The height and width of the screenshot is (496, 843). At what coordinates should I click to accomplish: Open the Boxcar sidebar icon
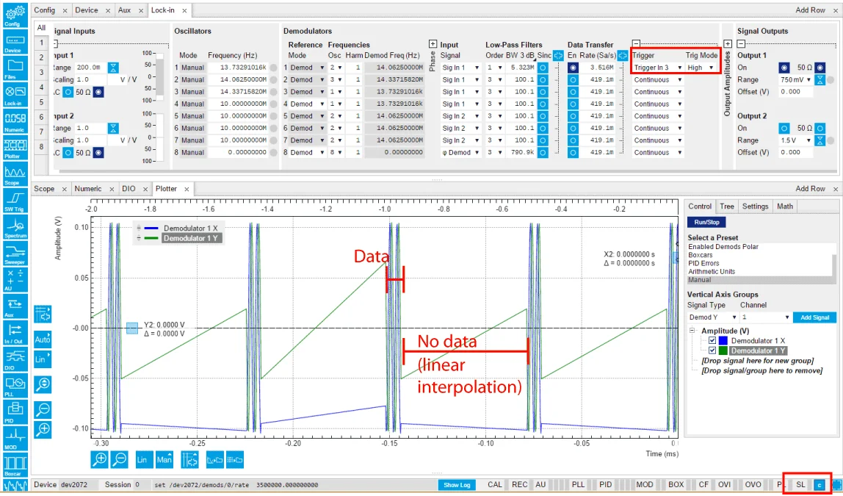tap(15, 464)
